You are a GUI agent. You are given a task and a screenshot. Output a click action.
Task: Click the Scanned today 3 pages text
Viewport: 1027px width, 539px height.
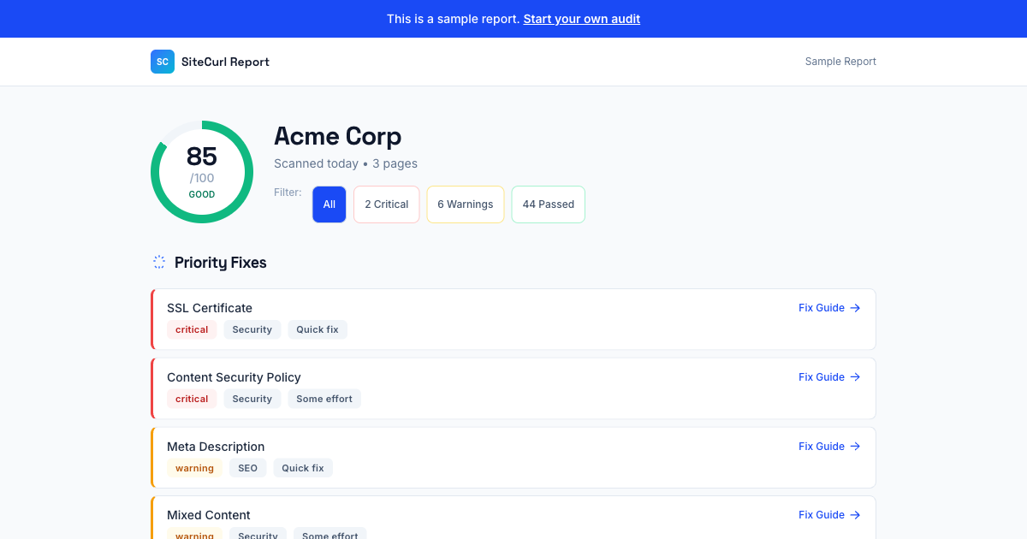point(346,163)
